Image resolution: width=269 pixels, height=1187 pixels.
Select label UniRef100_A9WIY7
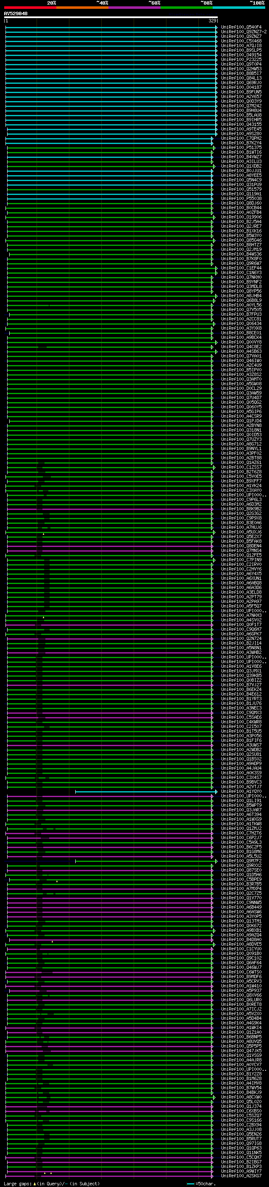click(x=241, y=1171)
